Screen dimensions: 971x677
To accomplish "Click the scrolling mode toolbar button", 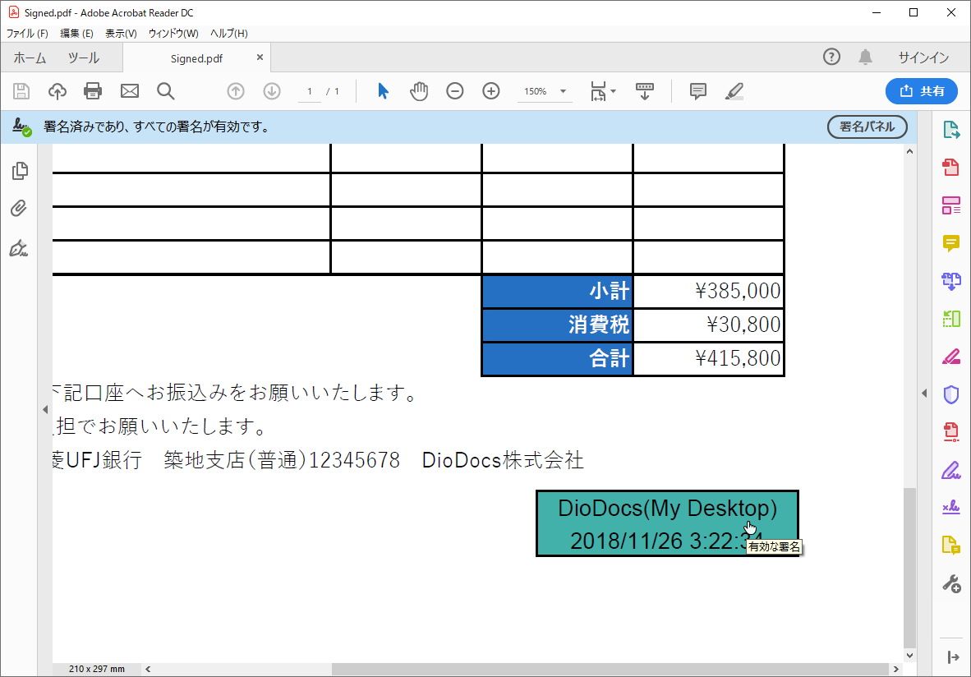I will click(645, 91).
